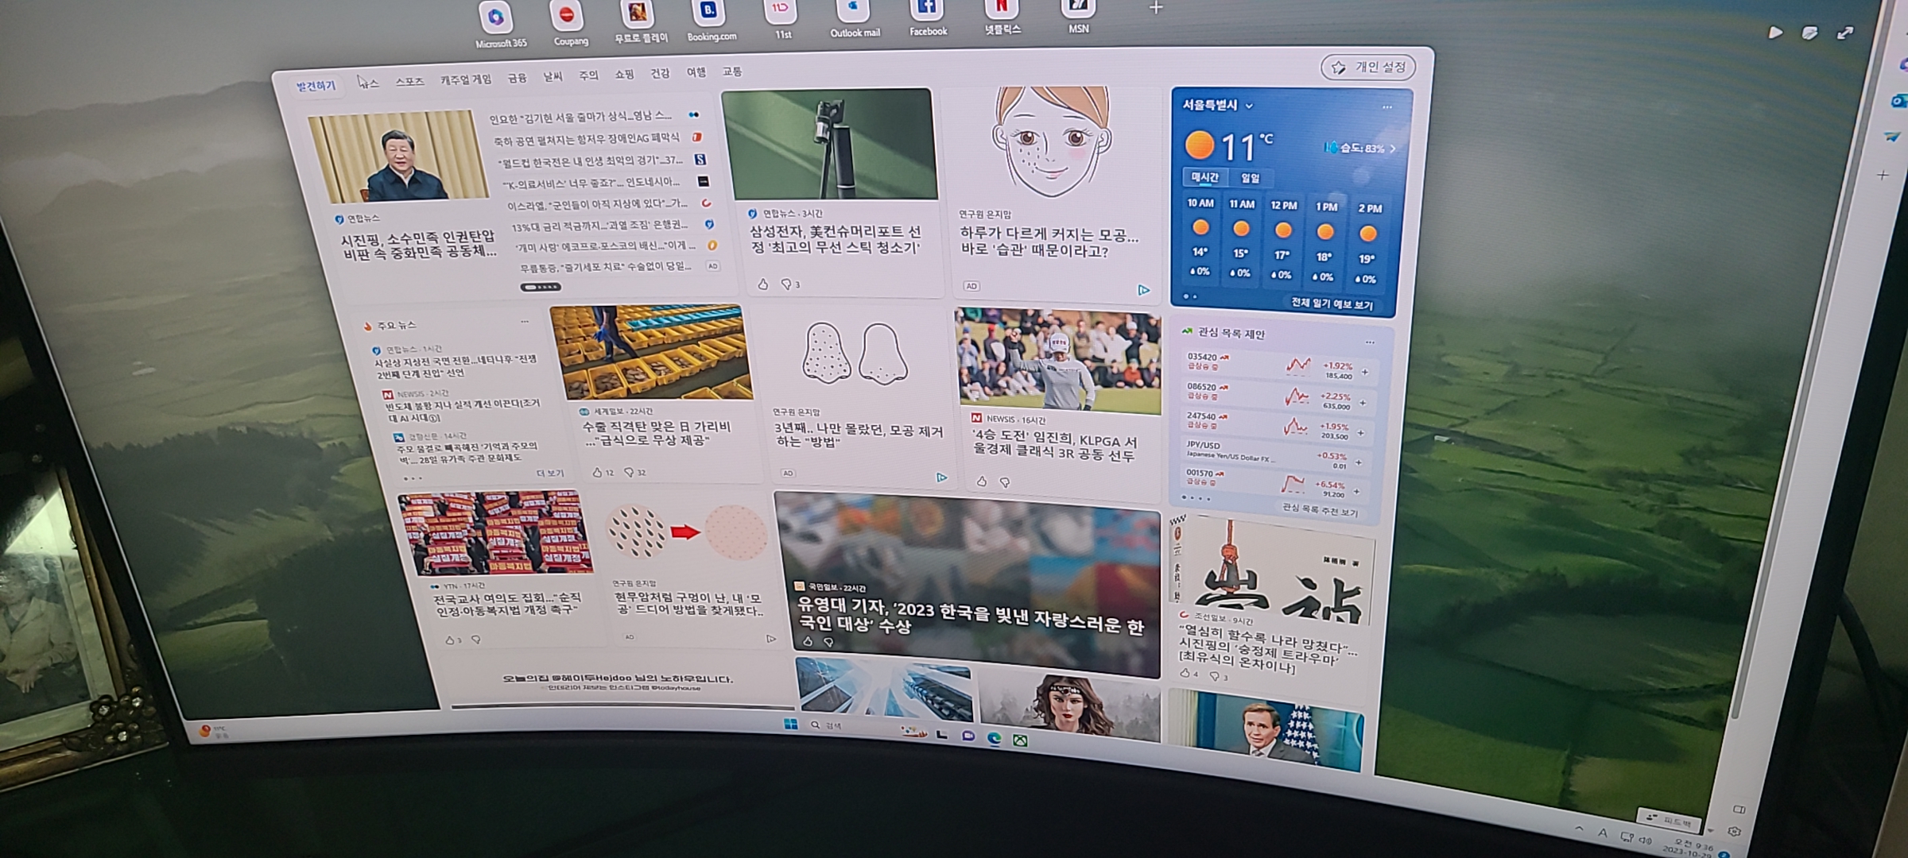The image size is (1908, 858).
Task: Open the 임진희 KLPGA golf article thumbnail
Action: pyautogui.click(x=1058, y=361)
